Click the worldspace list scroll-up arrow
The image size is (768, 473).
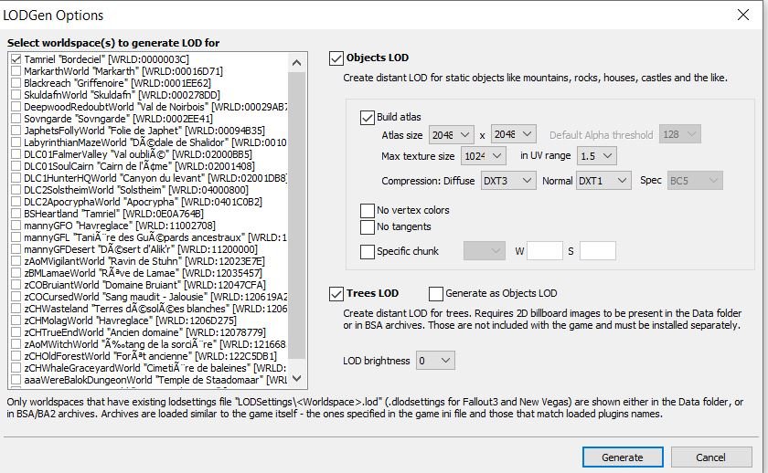(x=296, y=63)
